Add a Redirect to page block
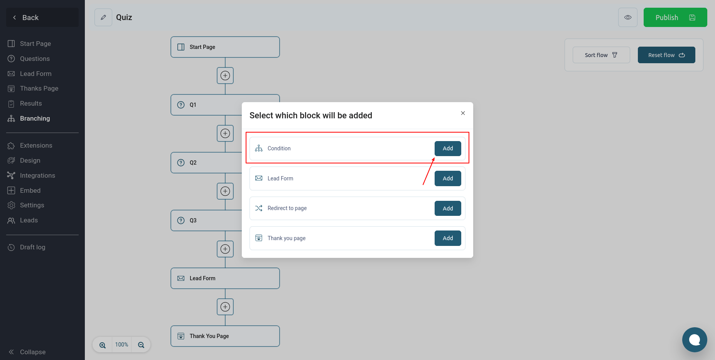 [448, 209]
